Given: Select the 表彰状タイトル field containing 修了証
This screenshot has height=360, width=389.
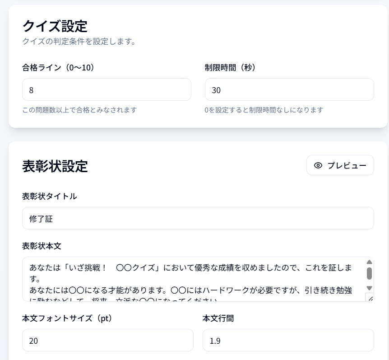Looking at the screenshot, I should click(198, 218).
